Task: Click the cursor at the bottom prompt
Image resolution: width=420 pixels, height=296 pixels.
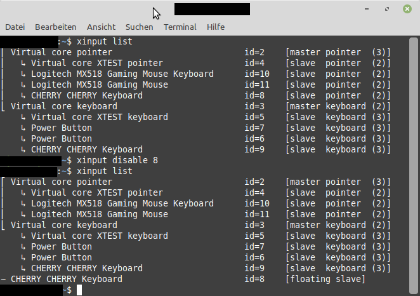Action: coord(79,290)
